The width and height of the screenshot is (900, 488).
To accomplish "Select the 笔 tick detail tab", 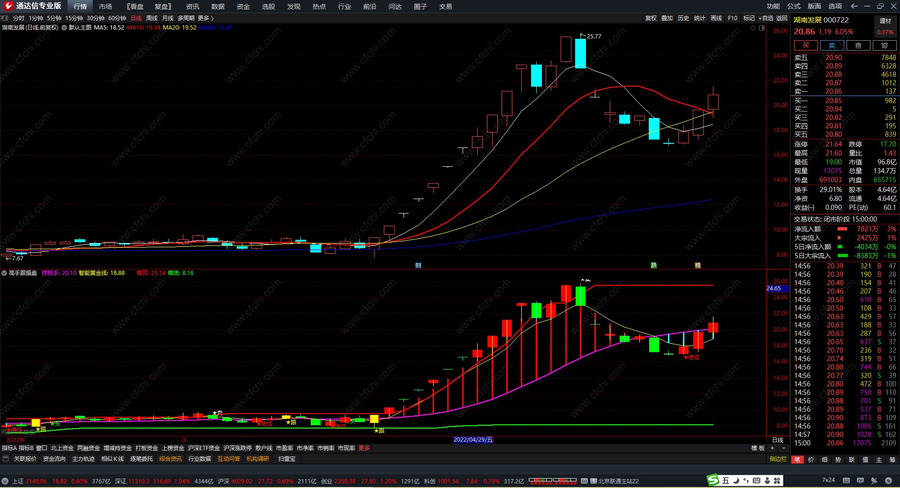I will tap(797, 459).
